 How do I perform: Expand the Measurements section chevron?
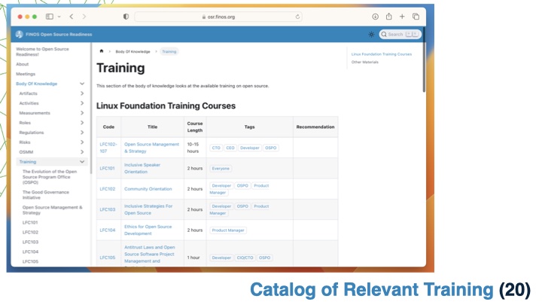click(x=82, y=113)
